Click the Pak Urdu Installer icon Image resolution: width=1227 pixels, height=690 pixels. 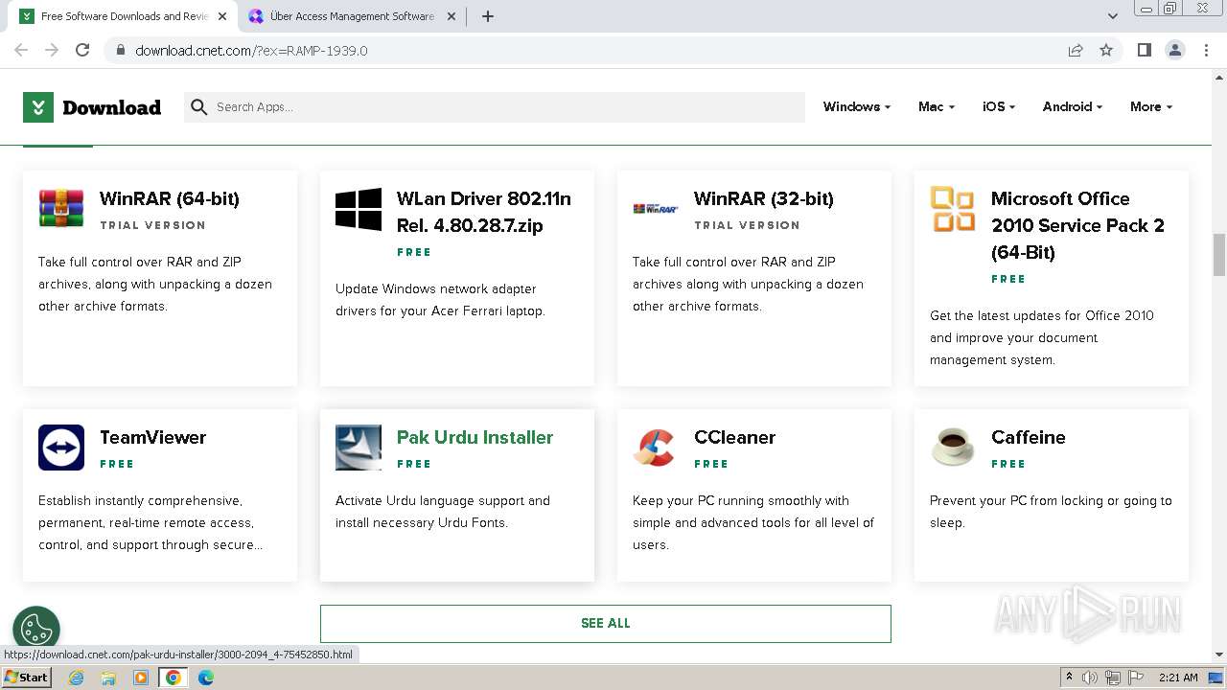tap(359, 448)
